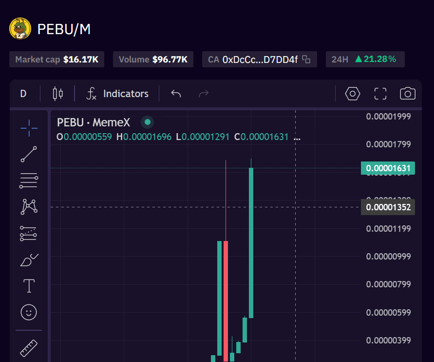
Task: Open the Indicators menu
Action: pos(117,94)
